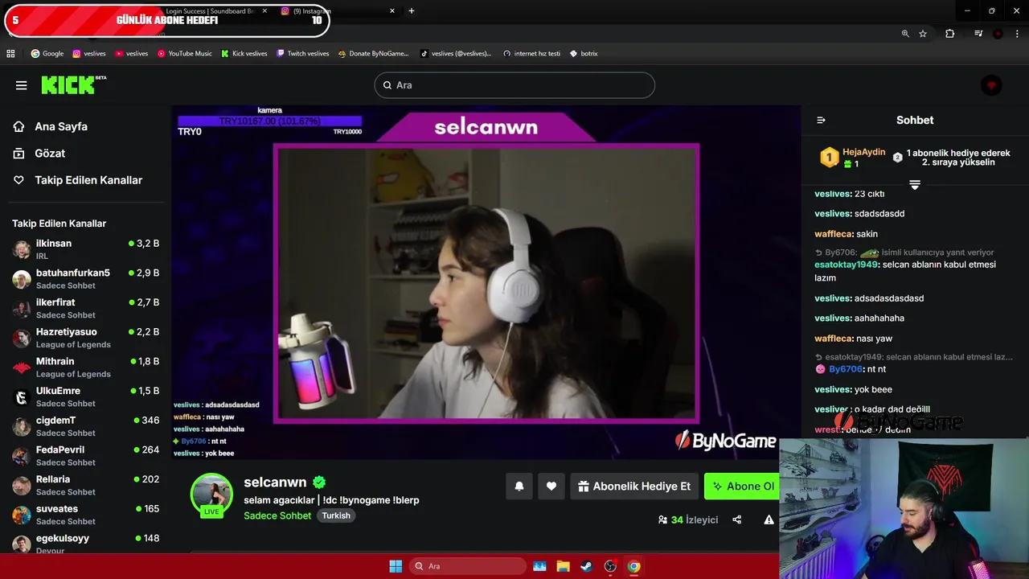Open the Chrome apps grid icon
The image size is (1029, 579).
click(10, 54)
